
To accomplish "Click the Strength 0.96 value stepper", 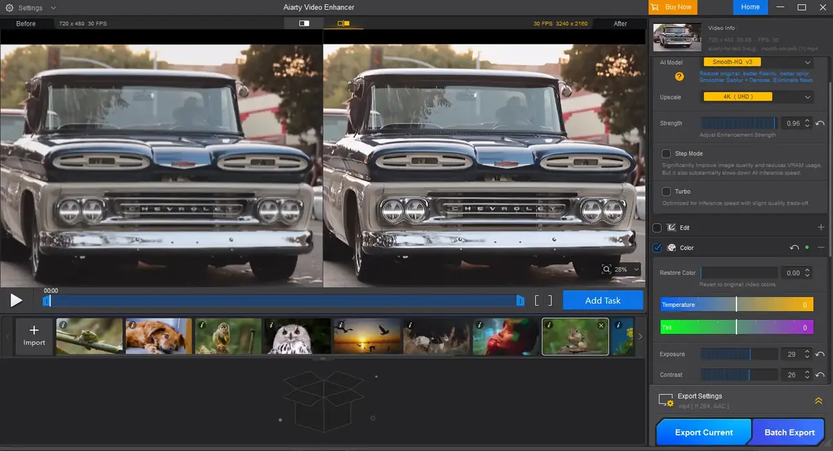I will point(798,123).
